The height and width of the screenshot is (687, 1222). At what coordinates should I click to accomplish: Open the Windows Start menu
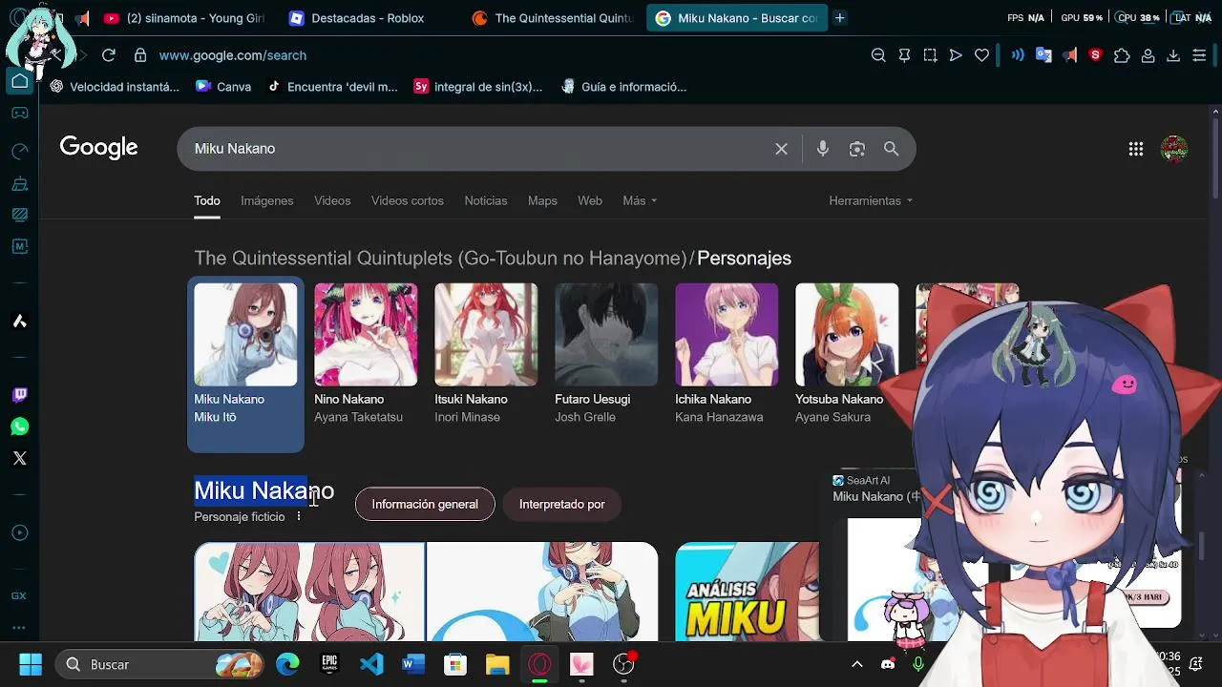[31, 664]
